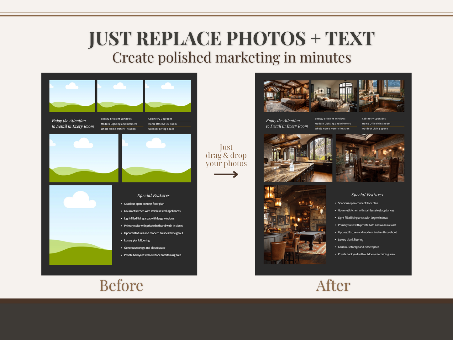This screenshot has width=453, height=340.
Task: Click "Whole Home Water Filtration" in the Before page
Action: point(118,129)
